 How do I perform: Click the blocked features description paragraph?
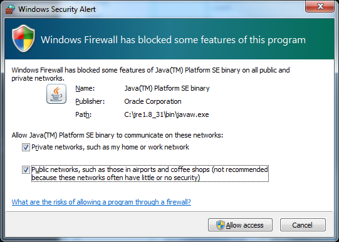point(150,74)
